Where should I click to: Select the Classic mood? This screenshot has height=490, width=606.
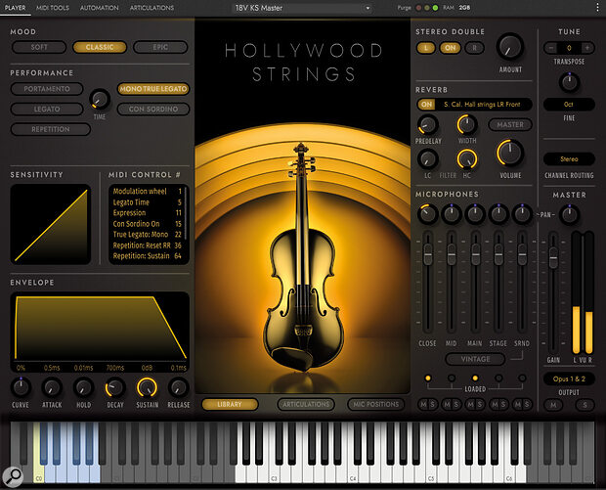click(x=100, y=47)
